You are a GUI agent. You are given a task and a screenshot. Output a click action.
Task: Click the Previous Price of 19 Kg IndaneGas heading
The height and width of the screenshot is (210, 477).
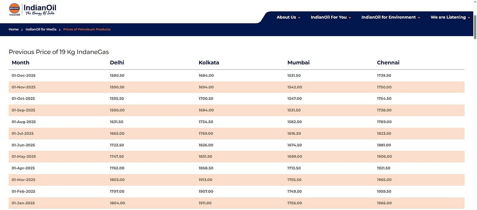pos(59,52)
